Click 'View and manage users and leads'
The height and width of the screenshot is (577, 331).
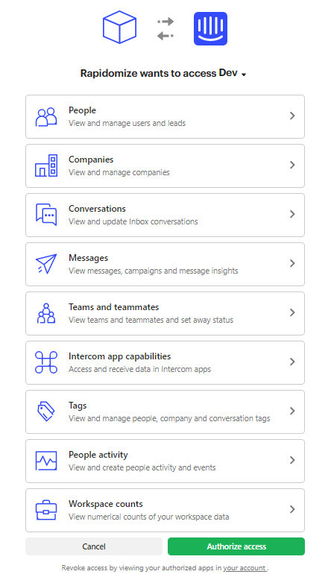(127, 123)
